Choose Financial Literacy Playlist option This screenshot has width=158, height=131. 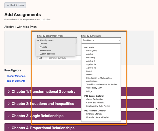coord(97,117)
